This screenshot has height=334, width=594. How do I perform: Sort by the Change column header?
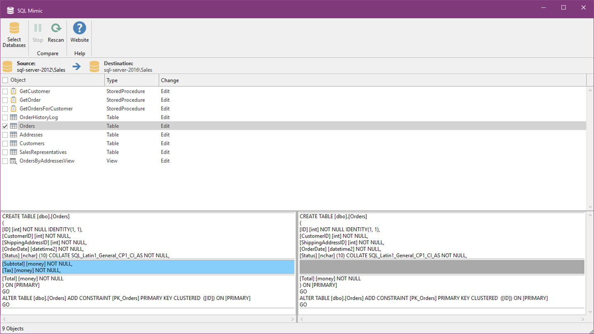(x=372, y=80)
